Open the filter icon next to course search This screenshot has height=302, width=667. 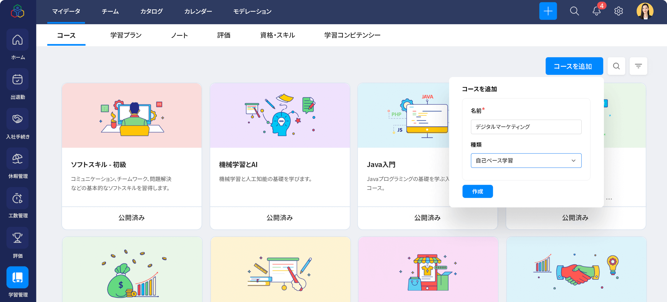click(638, 66)
